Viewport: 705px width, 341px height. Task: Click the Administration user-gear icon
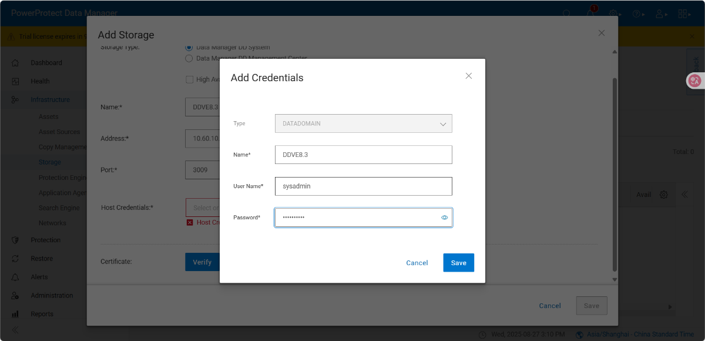pyautogui.click(x=15, y=296)
